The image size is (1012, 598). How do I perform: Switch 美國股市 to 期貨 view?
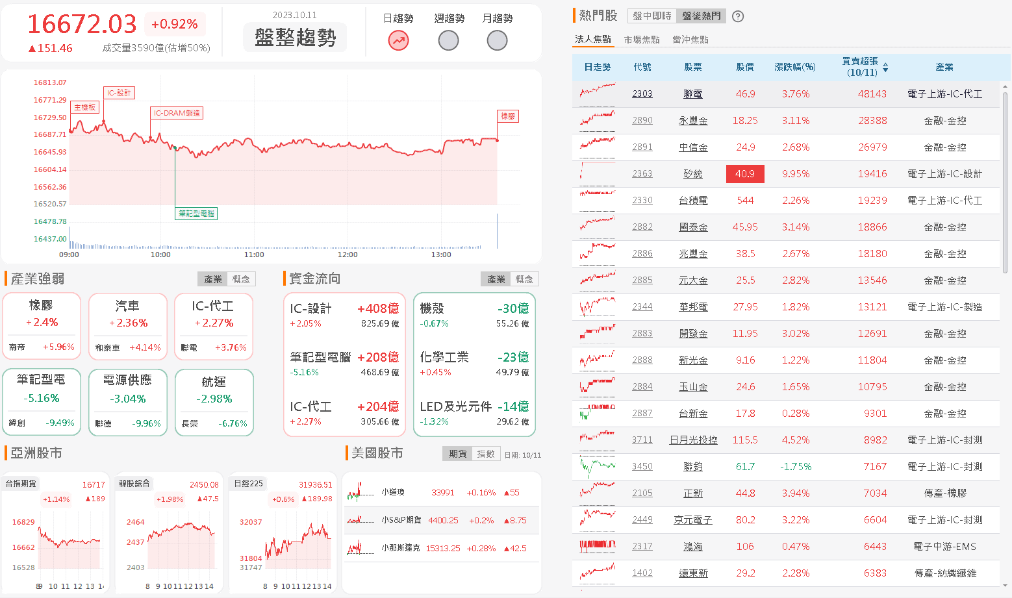coord(458,454)
